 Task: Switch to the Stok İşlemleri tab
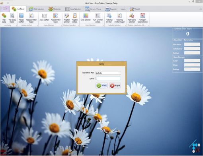36,9
